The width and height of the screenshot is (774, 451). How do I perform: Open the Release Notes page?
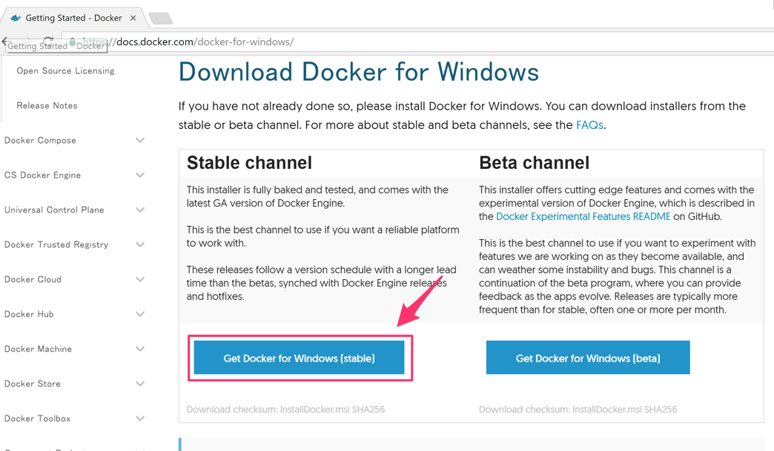47,105
